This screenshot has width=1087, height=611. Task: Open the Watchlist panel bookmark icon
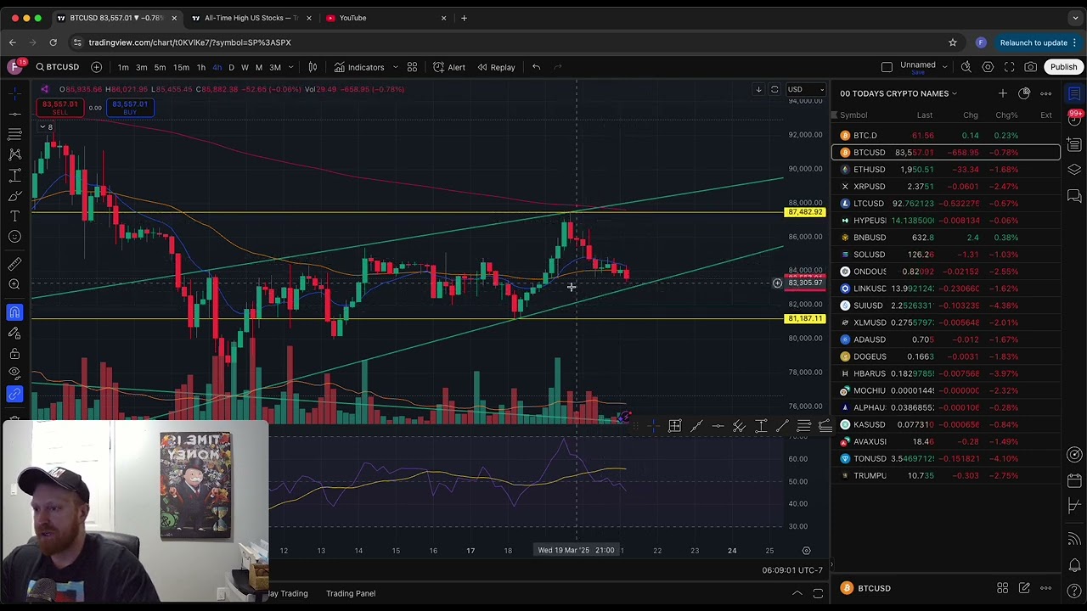[1074, 93]
